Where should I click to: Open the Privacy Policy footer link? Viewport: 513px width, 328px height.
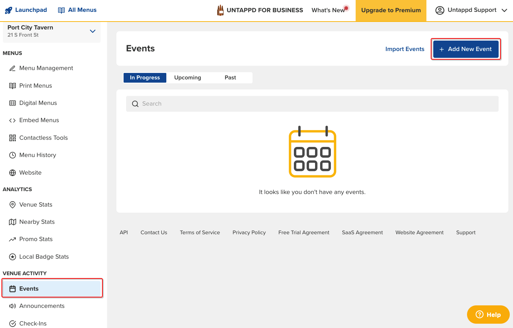click(249, 233)
